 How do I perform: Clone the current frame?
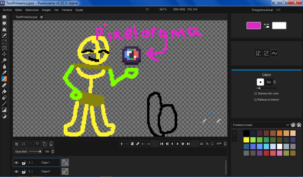coord(132,144)
